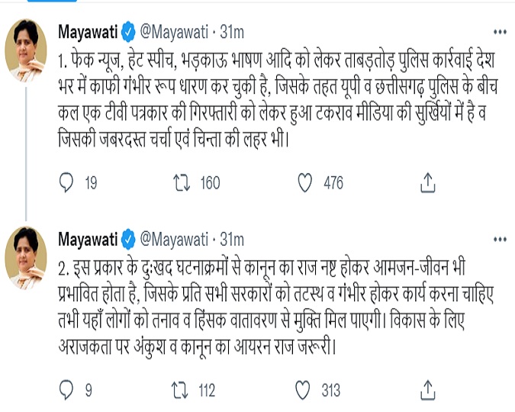Reply to the first tweet
This screenshot has height=412, width=515.
pyautogui.click(x=66, y=182)
